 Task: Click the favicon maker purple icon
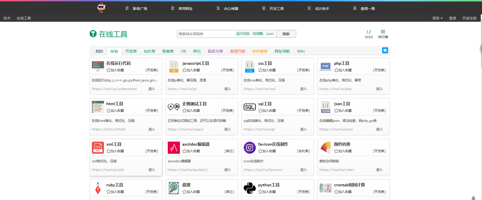(249, 148)
